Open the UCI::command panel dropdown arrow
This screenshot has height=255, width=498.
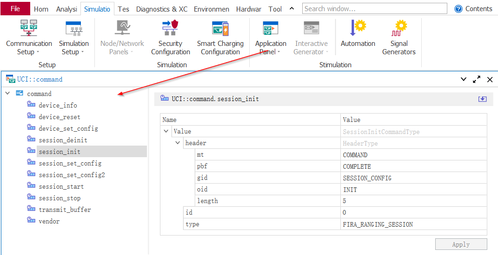463,79
